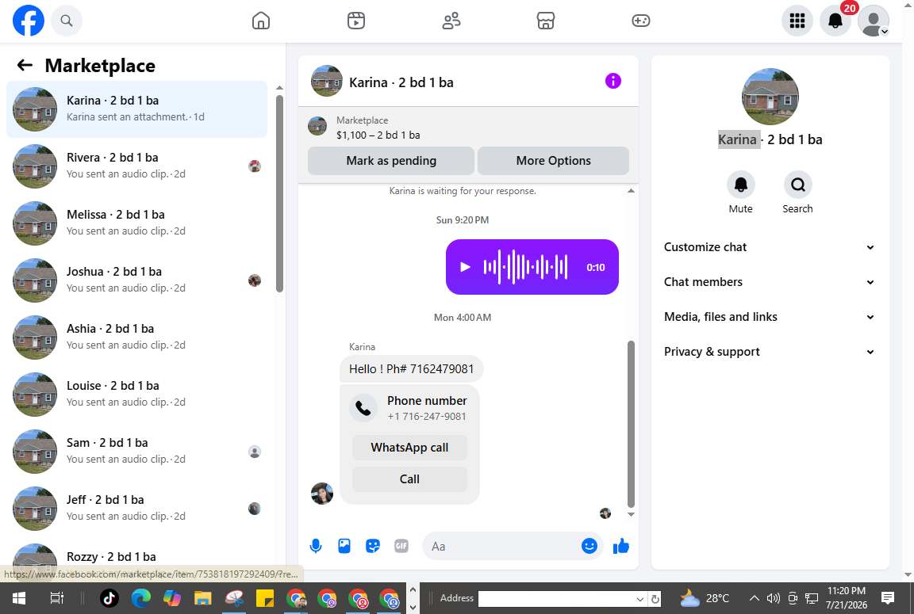Image resolution: width=914 pixels, height=614 pixels.
Task: Open Microsoft Edge taskbar icon
Action: click(140, 598)
